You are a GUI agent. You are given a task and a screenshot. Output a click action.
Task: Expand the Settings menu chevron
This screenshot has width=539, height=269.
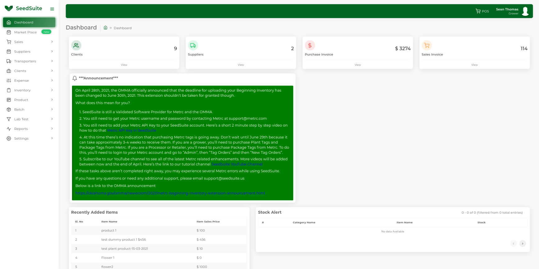(x=52, y=138)
